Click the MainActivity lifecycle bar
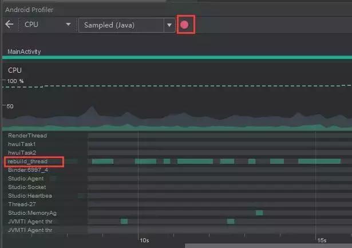This screenshot has height=248, width=352. click(177, 57)
